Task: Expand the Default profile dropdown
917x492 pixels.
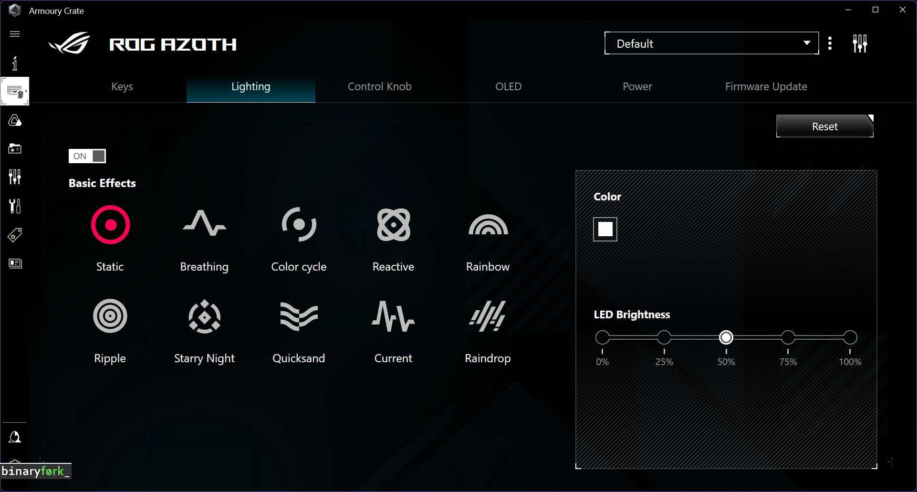Action: tap(711, 43)
